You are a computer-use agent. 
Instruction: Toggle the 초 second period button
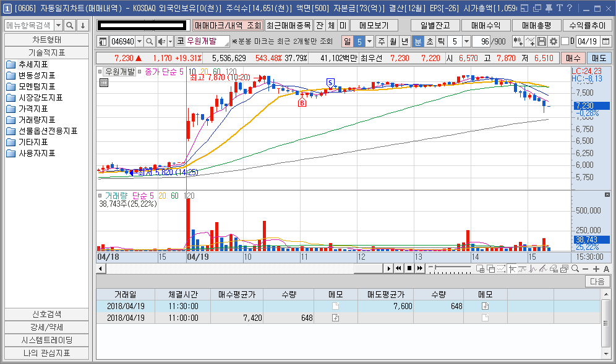pos(430,41)
